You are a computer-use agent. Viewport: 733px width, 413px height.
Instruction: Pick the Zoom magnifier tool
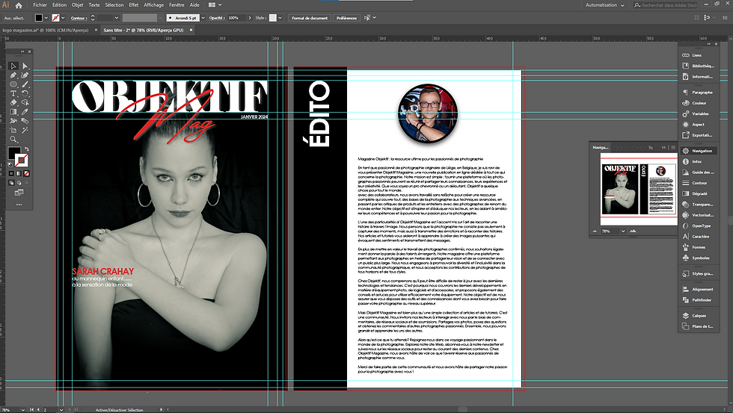coord(13,139)
